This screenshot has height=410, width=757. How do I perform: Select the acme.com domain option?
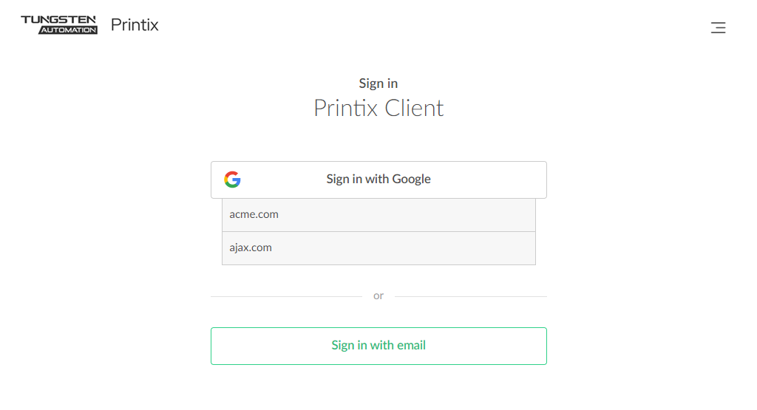coord(378,215)
